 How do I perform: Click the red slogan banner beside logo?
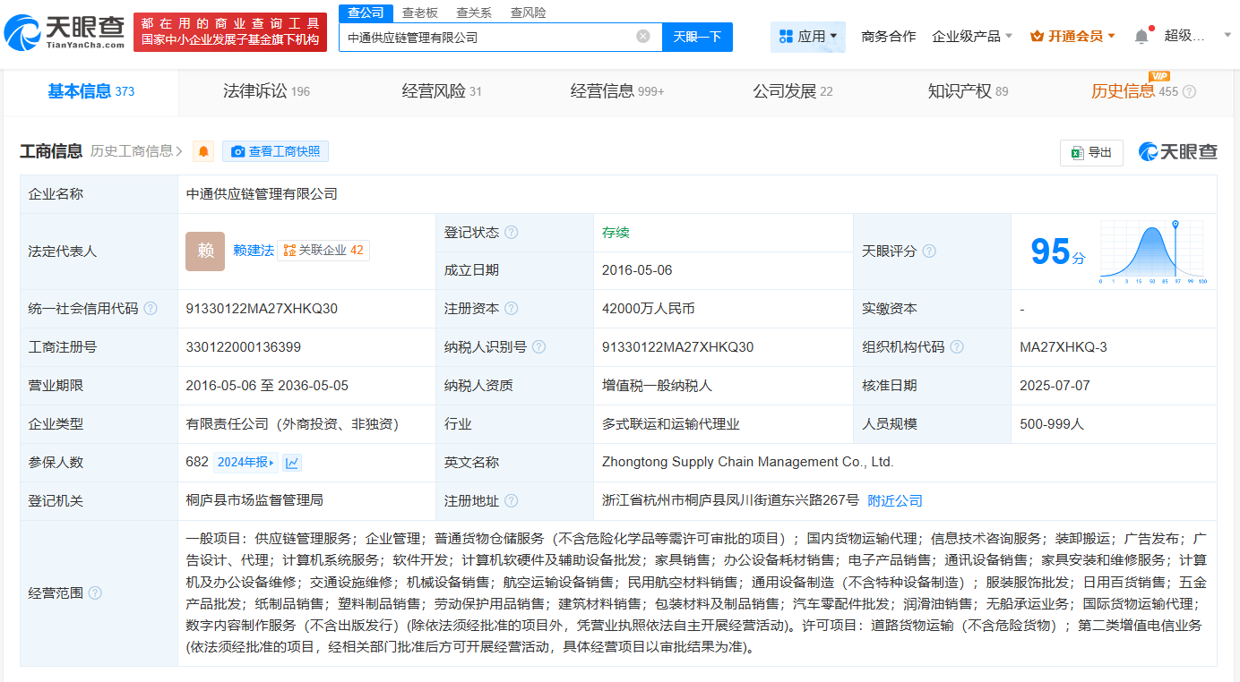pos(230,31)
